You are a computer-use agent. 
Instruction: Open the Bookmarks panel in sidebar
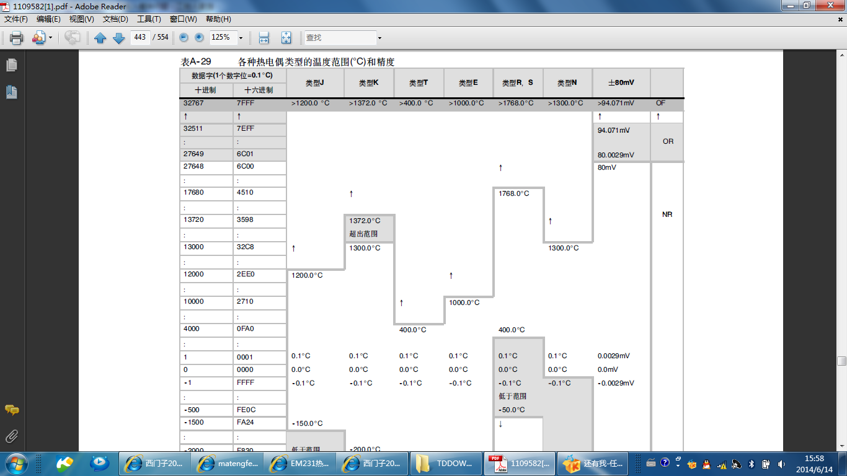click(x=11, y=92)
